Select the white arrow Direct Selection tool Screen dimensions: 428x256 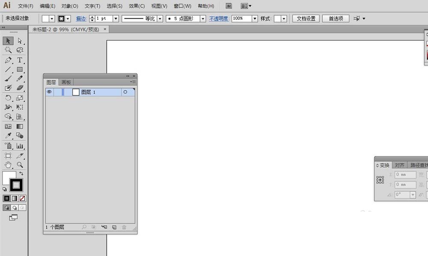click(20, 41)
